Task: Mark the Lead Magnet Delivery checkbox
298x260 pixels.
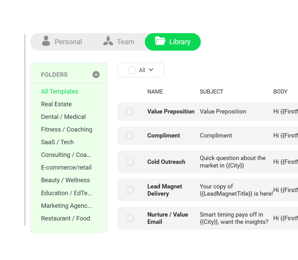Action: coord(130,190)
